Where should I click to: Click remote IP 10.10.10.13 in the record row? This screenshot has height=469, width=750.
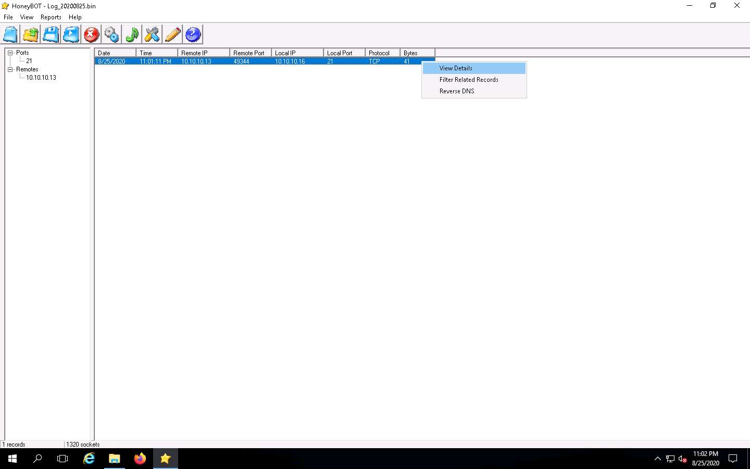coord(196,61)
